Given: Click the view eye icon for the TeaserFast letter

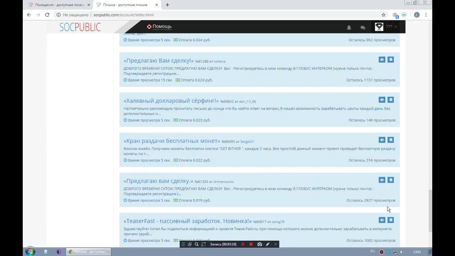Looking at the screenshot, I should (x=382, y=220).
